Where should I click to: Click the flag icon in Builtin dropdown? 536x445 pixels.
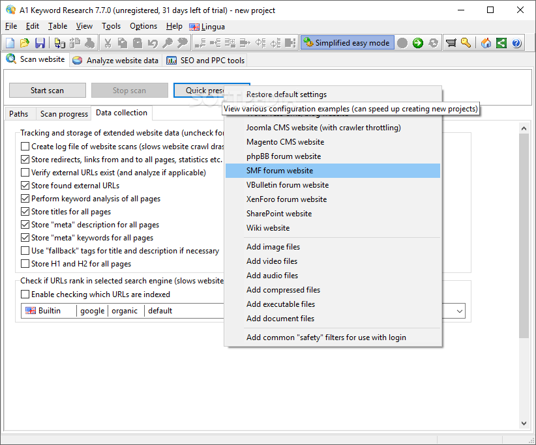tap(31, 311)
